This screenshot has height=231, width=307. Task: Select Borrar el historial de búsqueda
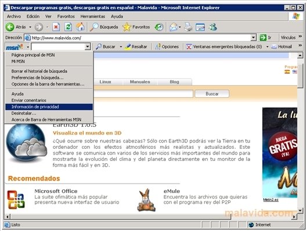pyautogui.click(x=49, y=71)
